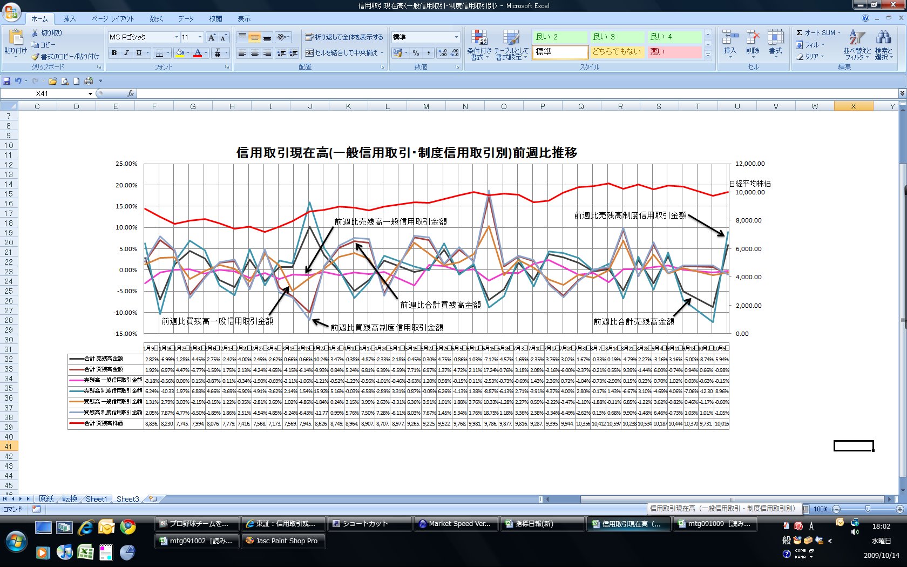Open the Name Box dropdown arrow
Image resolution: width=907 pixels, height=567 pixels.
(90, 93)
